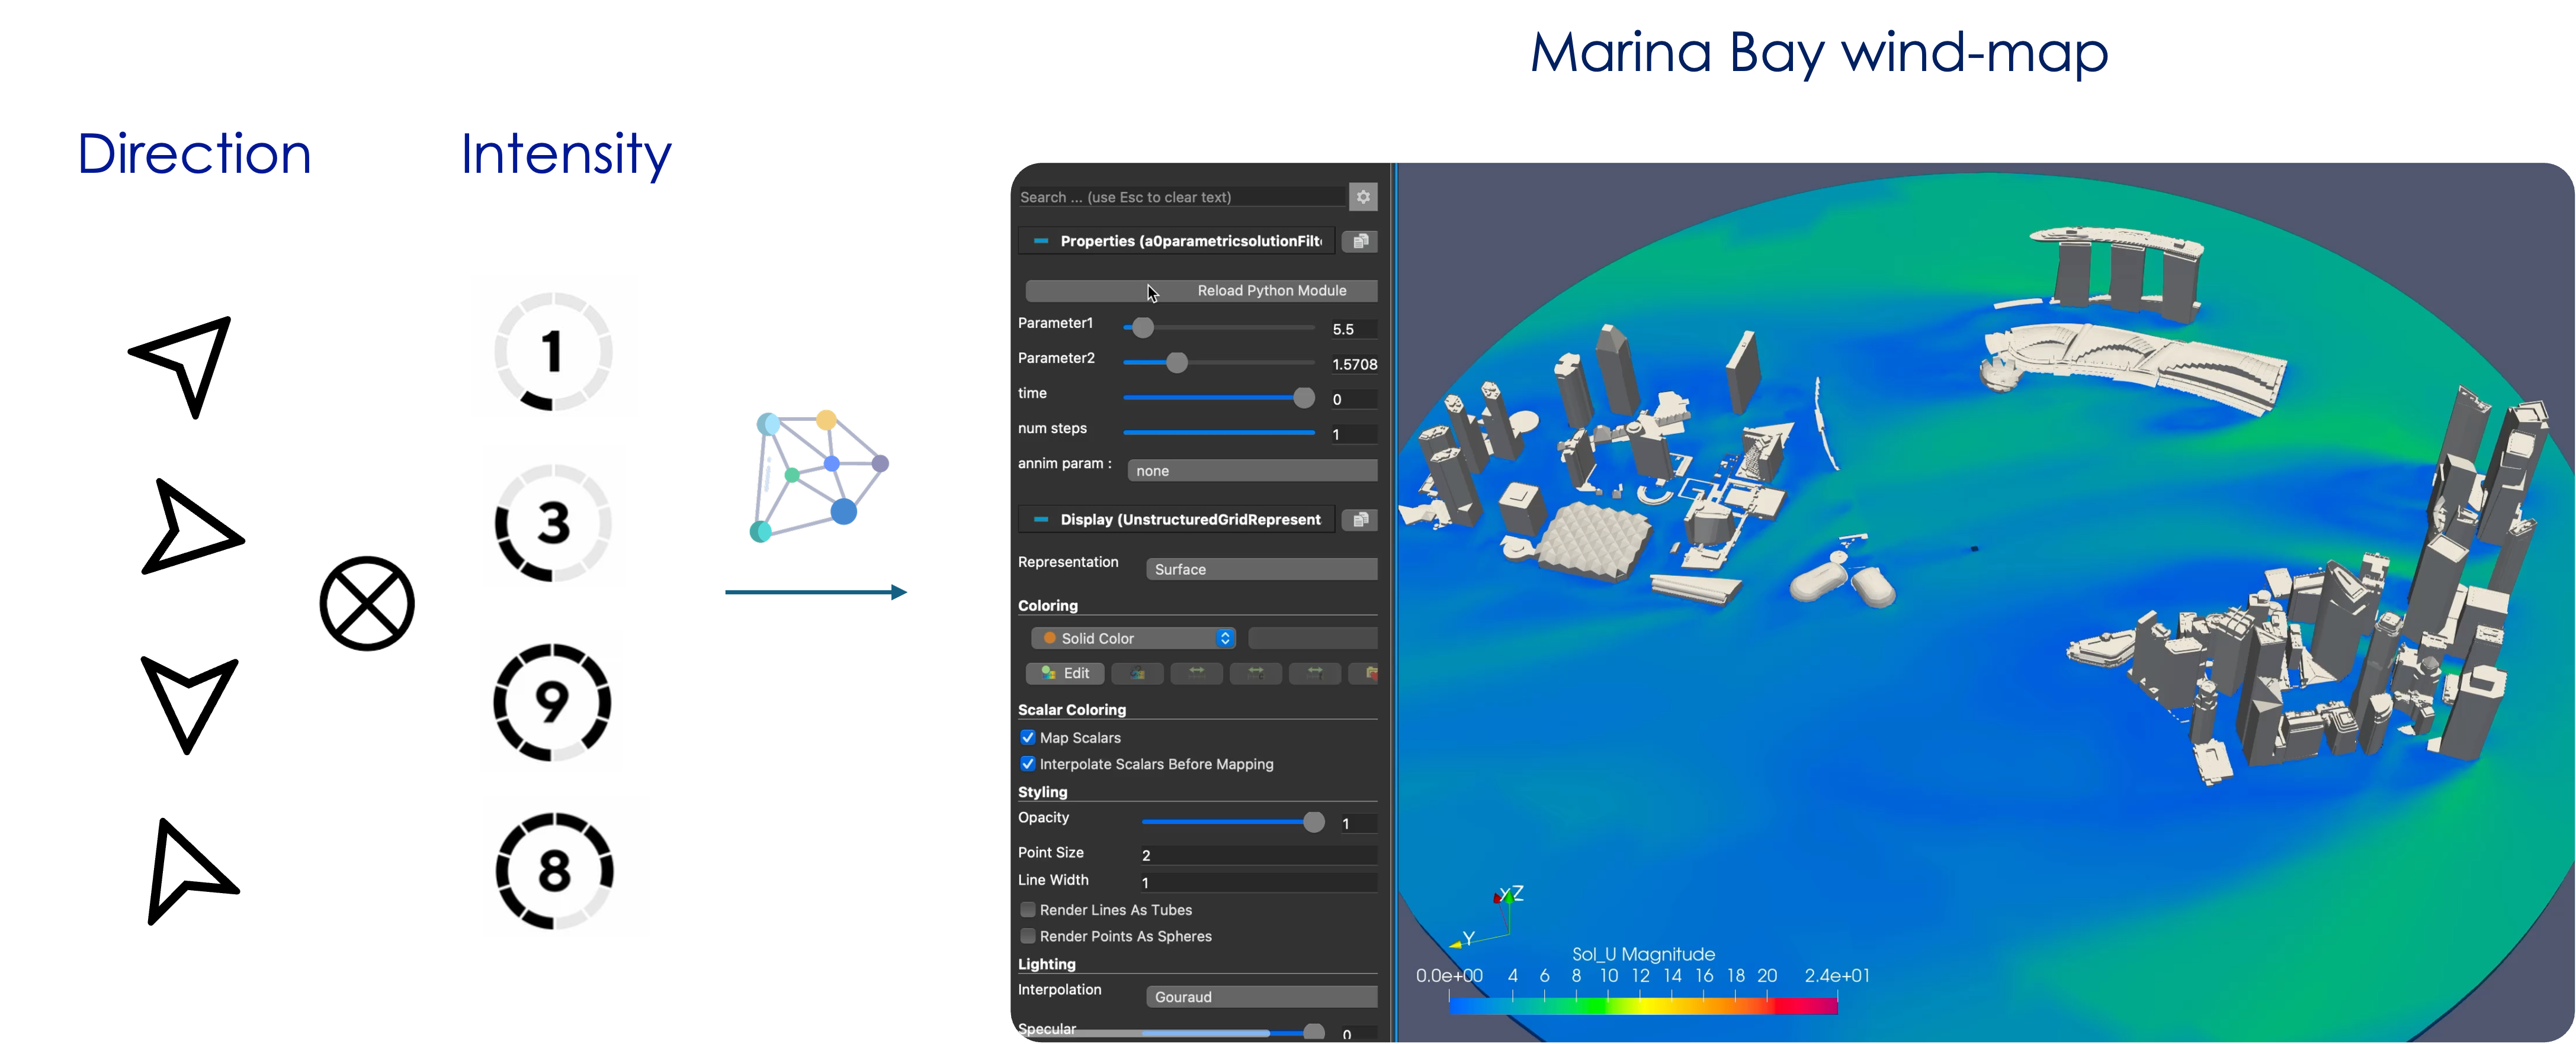This screenshot has width=2576, height=1044.
Task: Open the Representation dropdown showing Surface
Action: (1261, 569)
